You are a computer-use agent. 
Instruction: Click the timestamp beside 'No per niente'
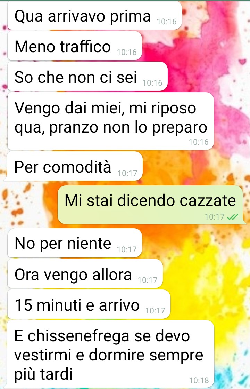click(x=127, y=249)
